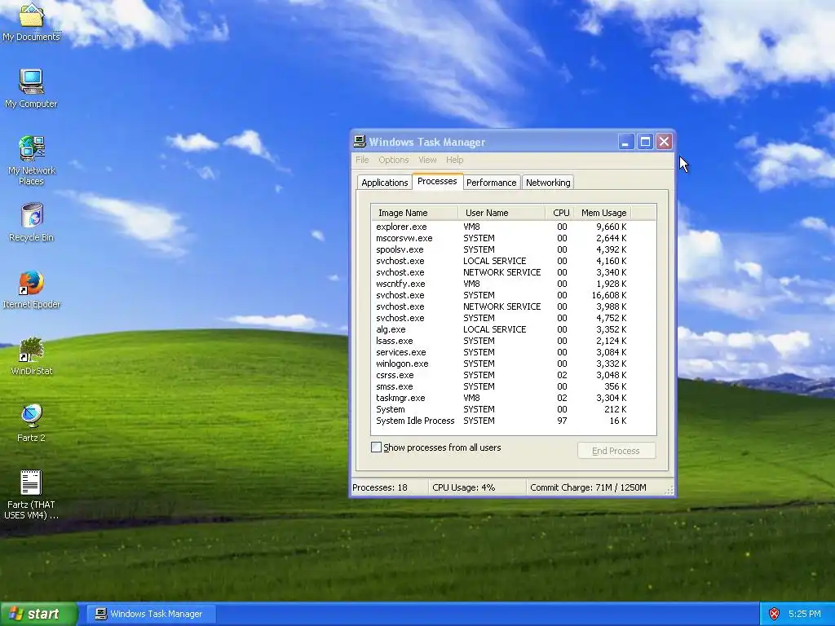The image size is (835, 626).
Task: Open the Start menu
Action: coord(38,614)
